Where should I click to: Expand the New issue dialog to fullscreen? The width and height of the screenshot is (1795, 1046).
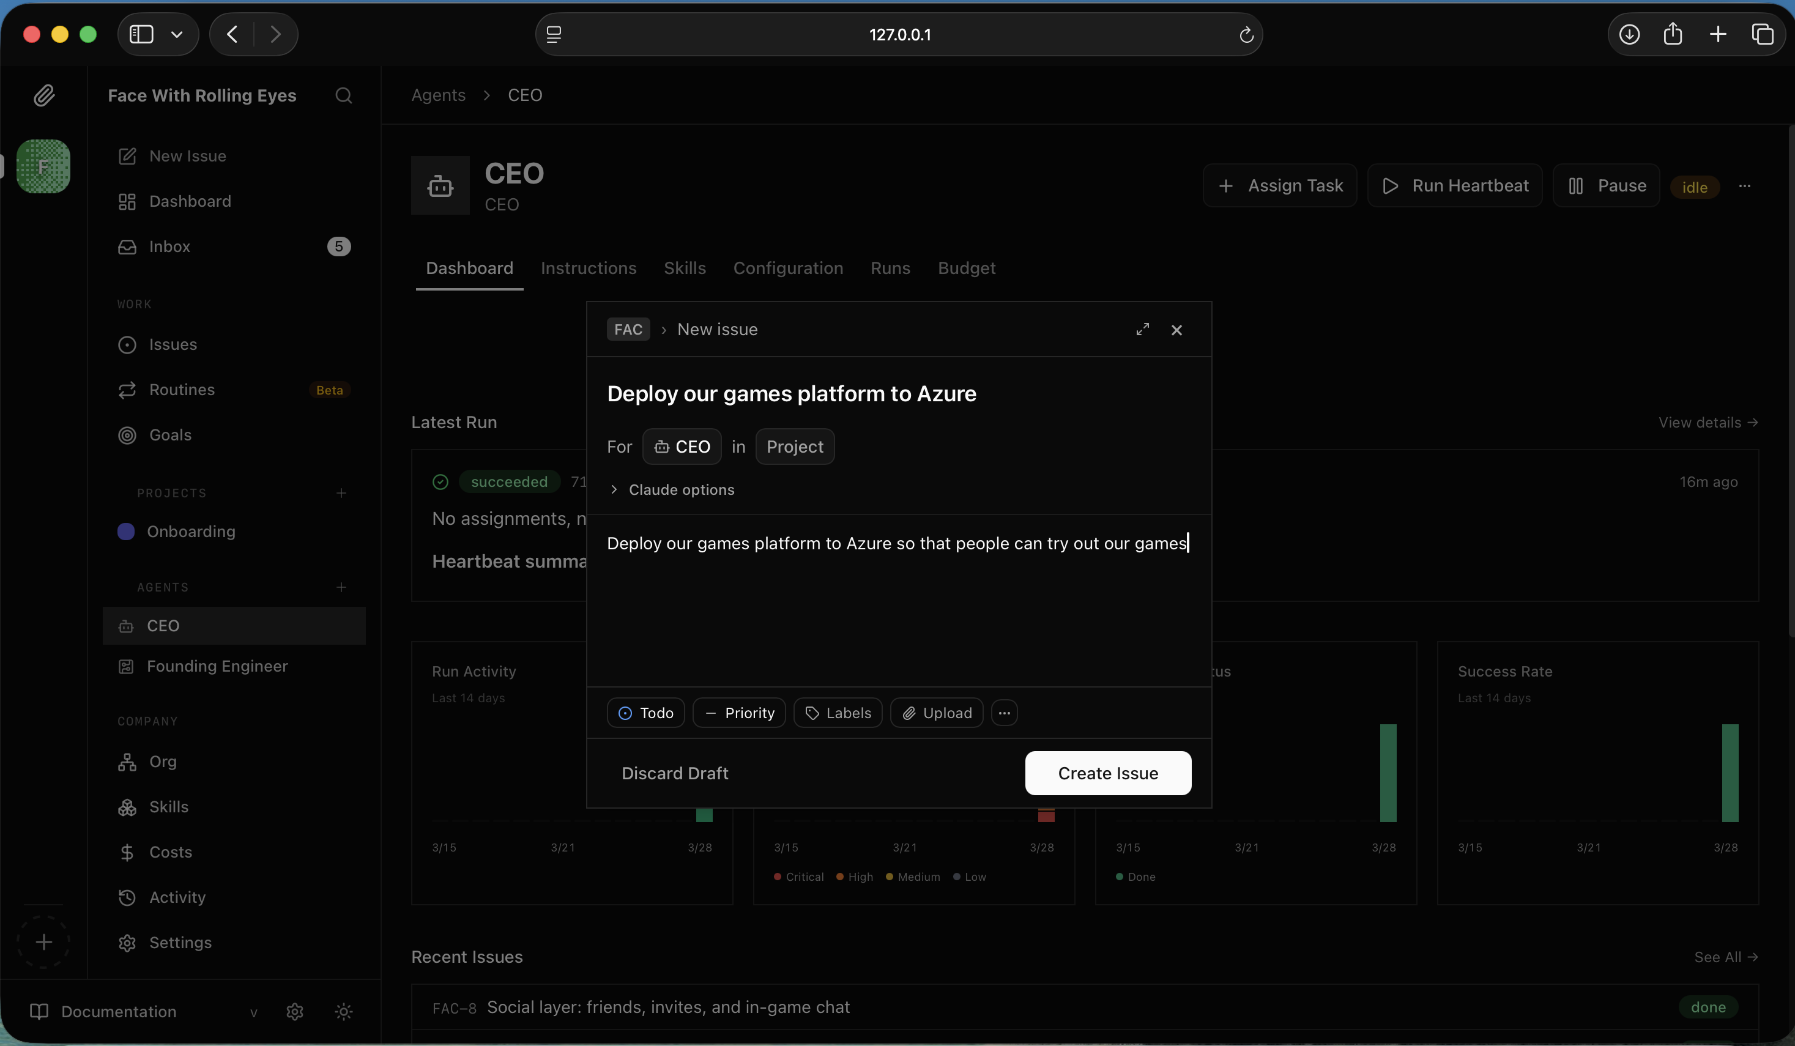1143,329
